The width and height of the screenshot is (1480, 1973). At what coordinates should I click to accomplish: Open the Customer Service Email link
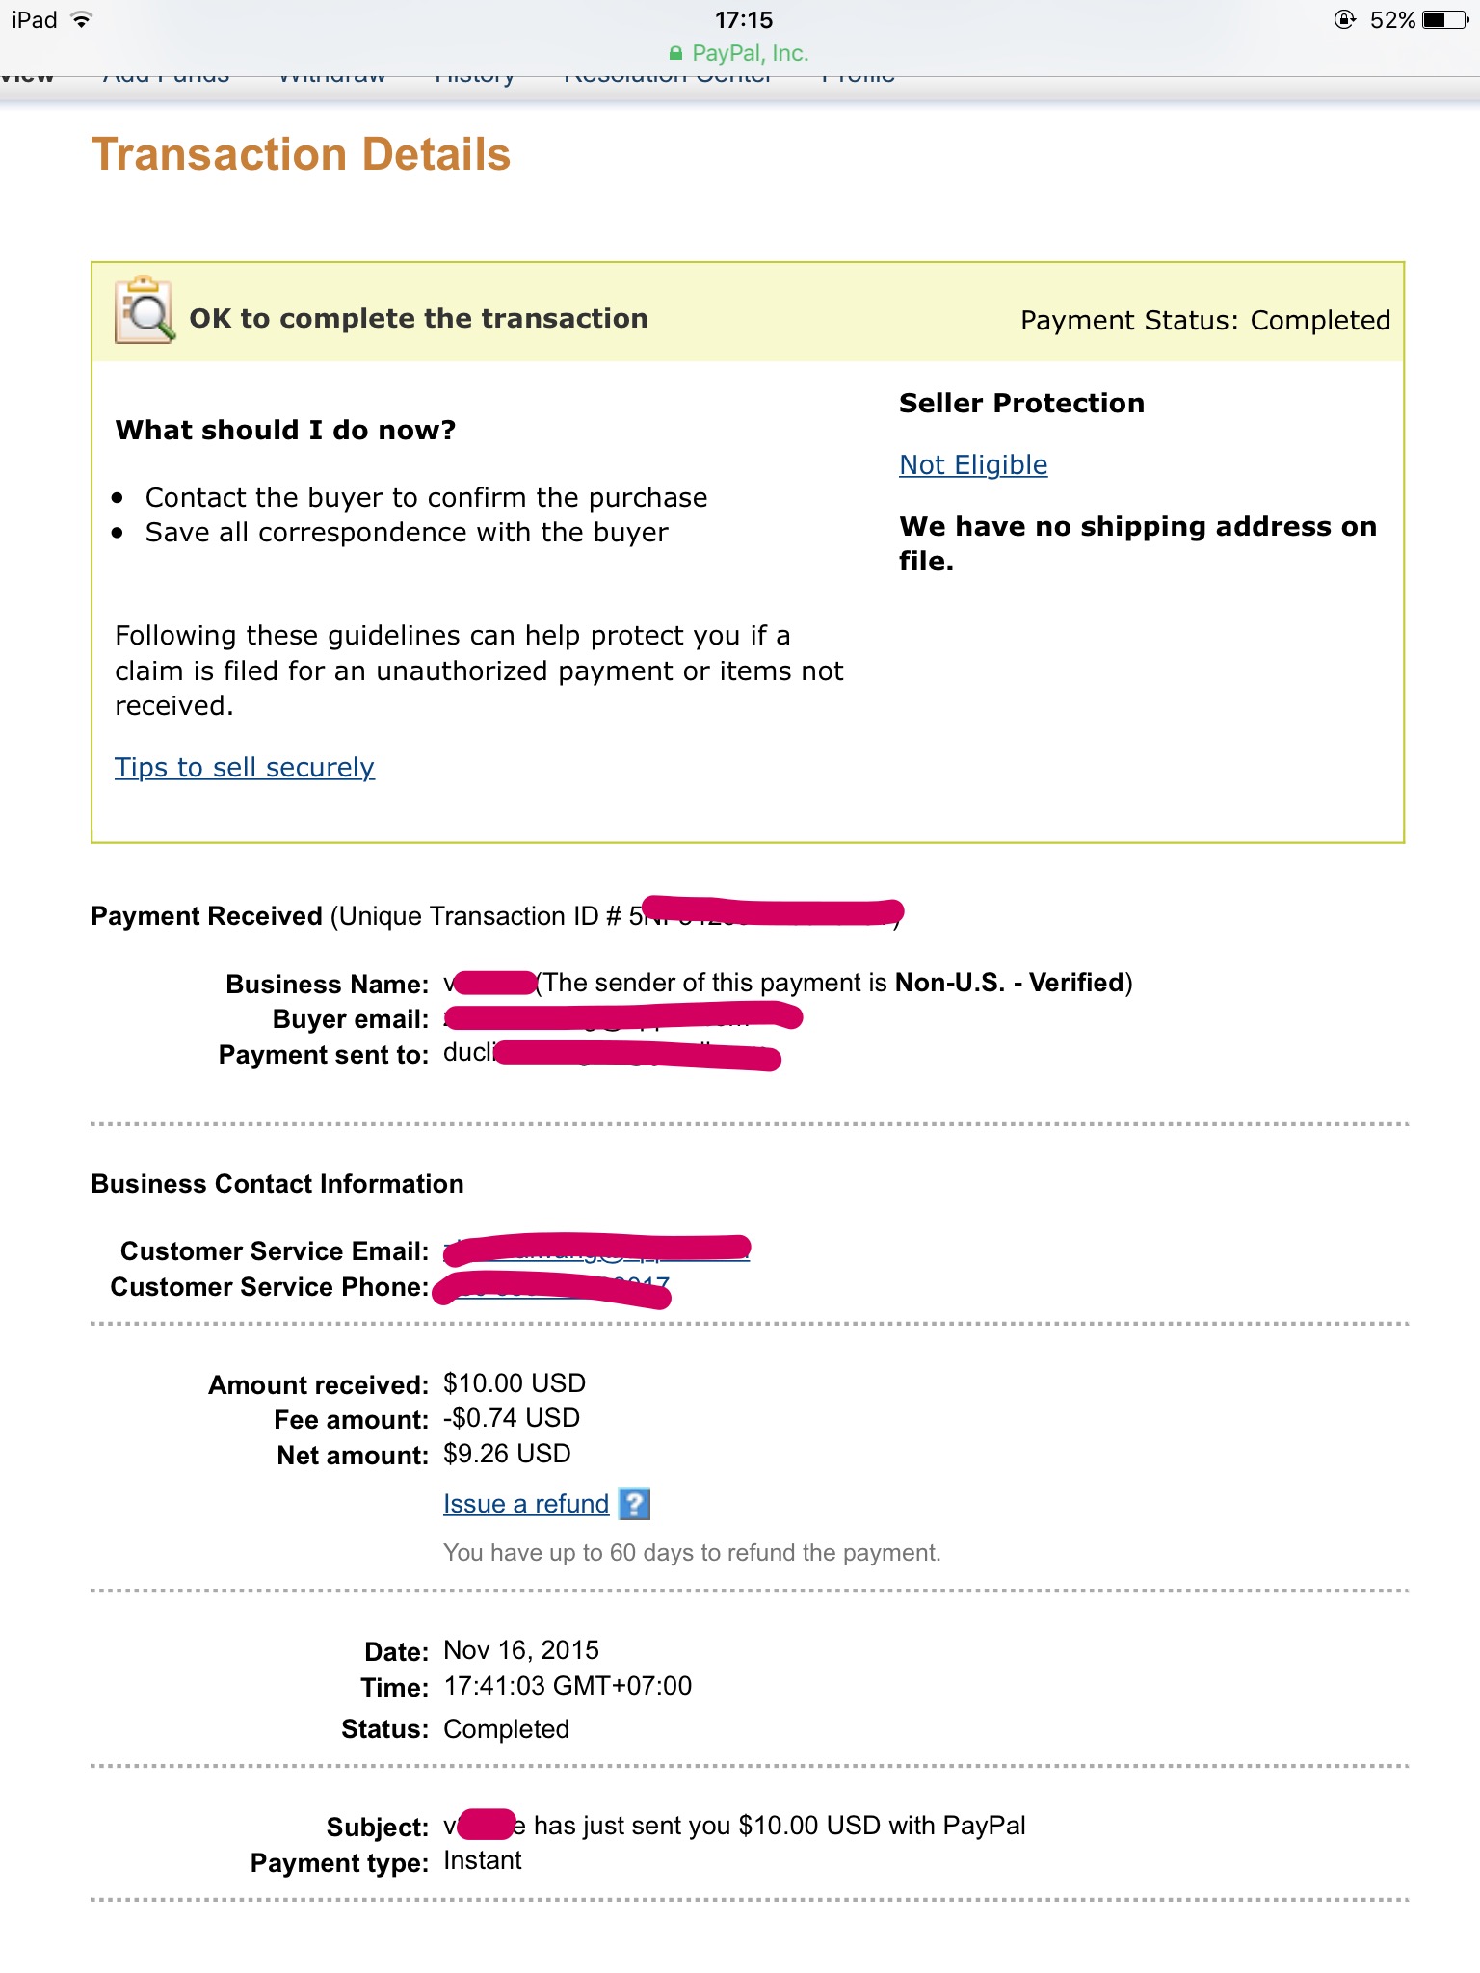tap(597, 1250)
